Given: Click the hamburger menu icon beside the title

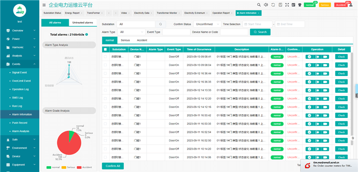Looking at the screenshot, I should [x=44, y=5].
